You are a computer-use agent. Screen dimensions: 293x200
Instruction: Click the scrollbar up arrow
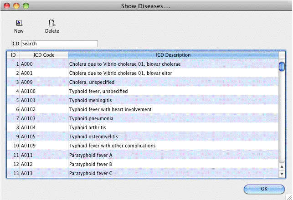pos(282,166)
